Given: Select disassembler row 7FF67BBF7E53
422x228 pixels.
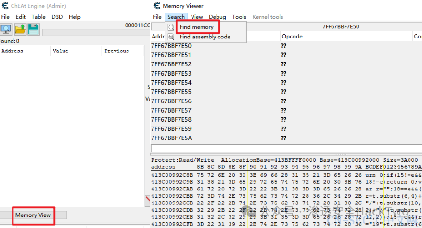Looking at the screenshot, I should 286,73.
